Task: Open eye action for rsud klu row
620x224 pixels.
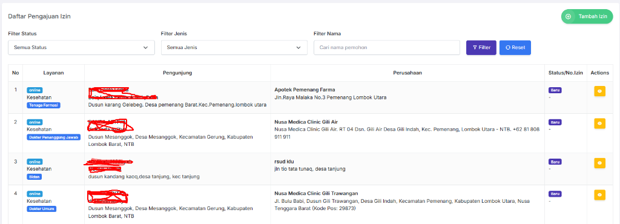Action: (599, 163)
